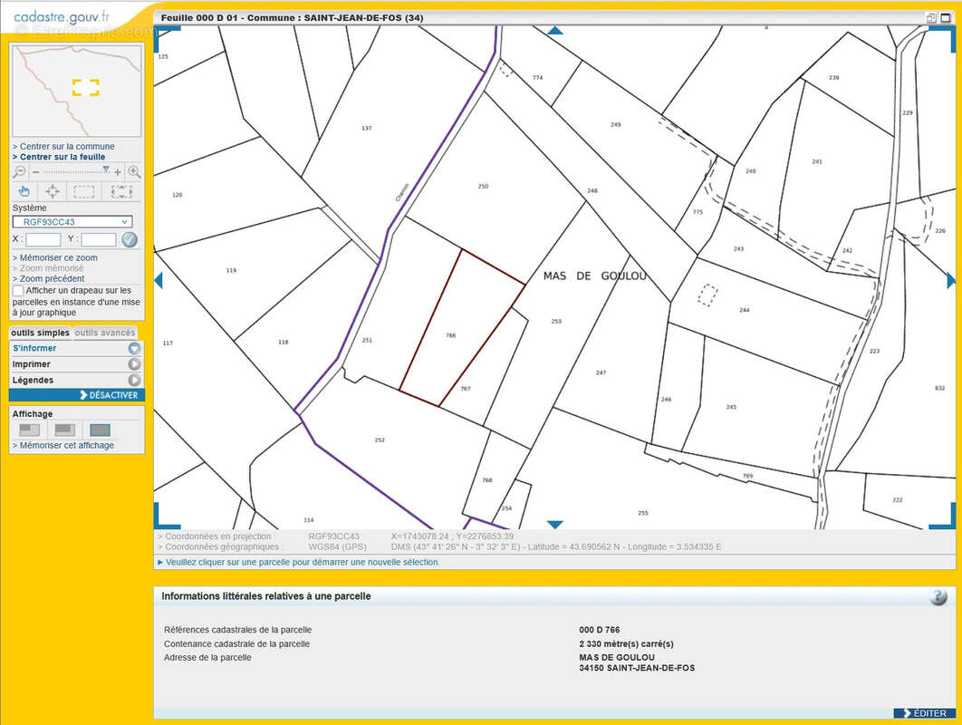Image resolution: width=962 pixels, height=725 pixels.
Task: Enable the flag on parcels checkbox
Action: pos(18,291)
